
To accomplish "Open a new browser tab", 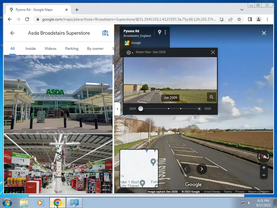I will click(77, 10).
